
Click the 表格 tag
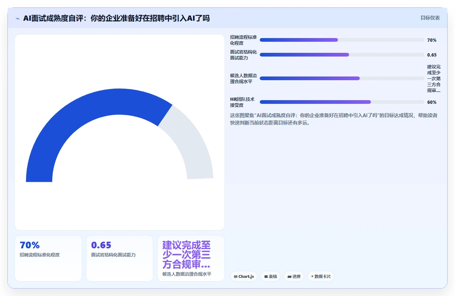[x=270, y=276]
